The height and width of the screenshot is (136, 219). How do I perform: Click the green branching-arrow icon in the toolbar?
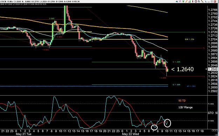(183, 1)
